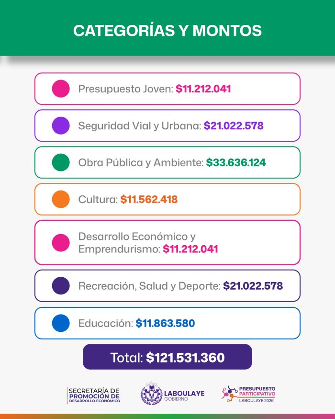Select the pink dot beside Presupuesto Joven
Image resolution: width=335 pixels, height=419 pixels.
(x=61, y=89)
